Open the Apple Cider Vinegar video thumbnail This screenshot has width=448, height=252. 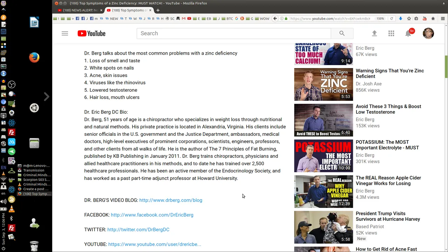[x=323, y=191]
